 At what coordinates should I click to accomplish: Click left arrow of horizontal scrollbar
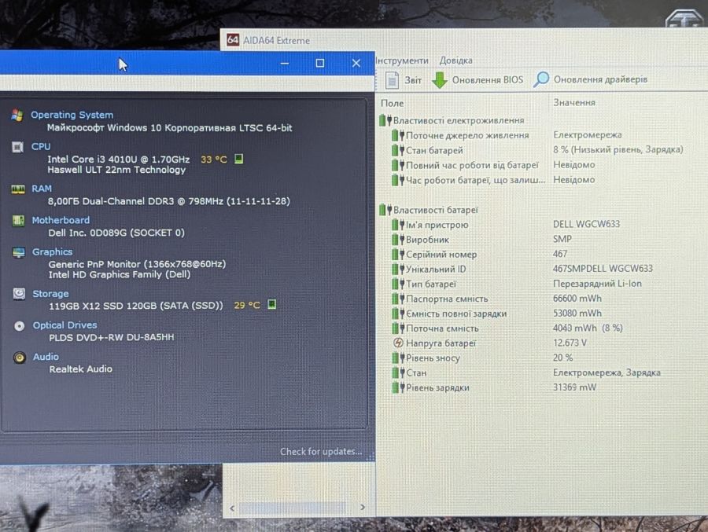click(232, 508)
